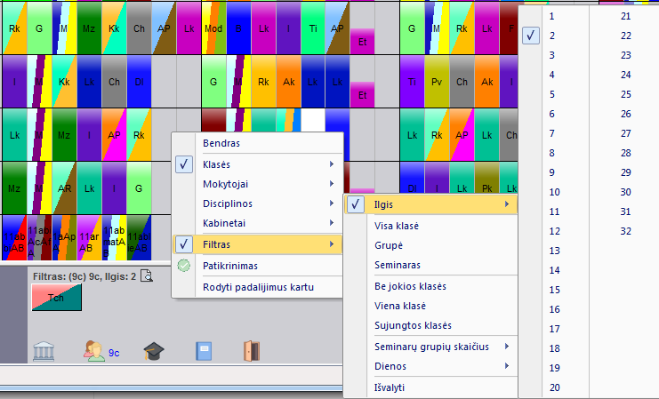Click the school building icon
The height and width of the screenshot is (399, 659).
(44, 352)
